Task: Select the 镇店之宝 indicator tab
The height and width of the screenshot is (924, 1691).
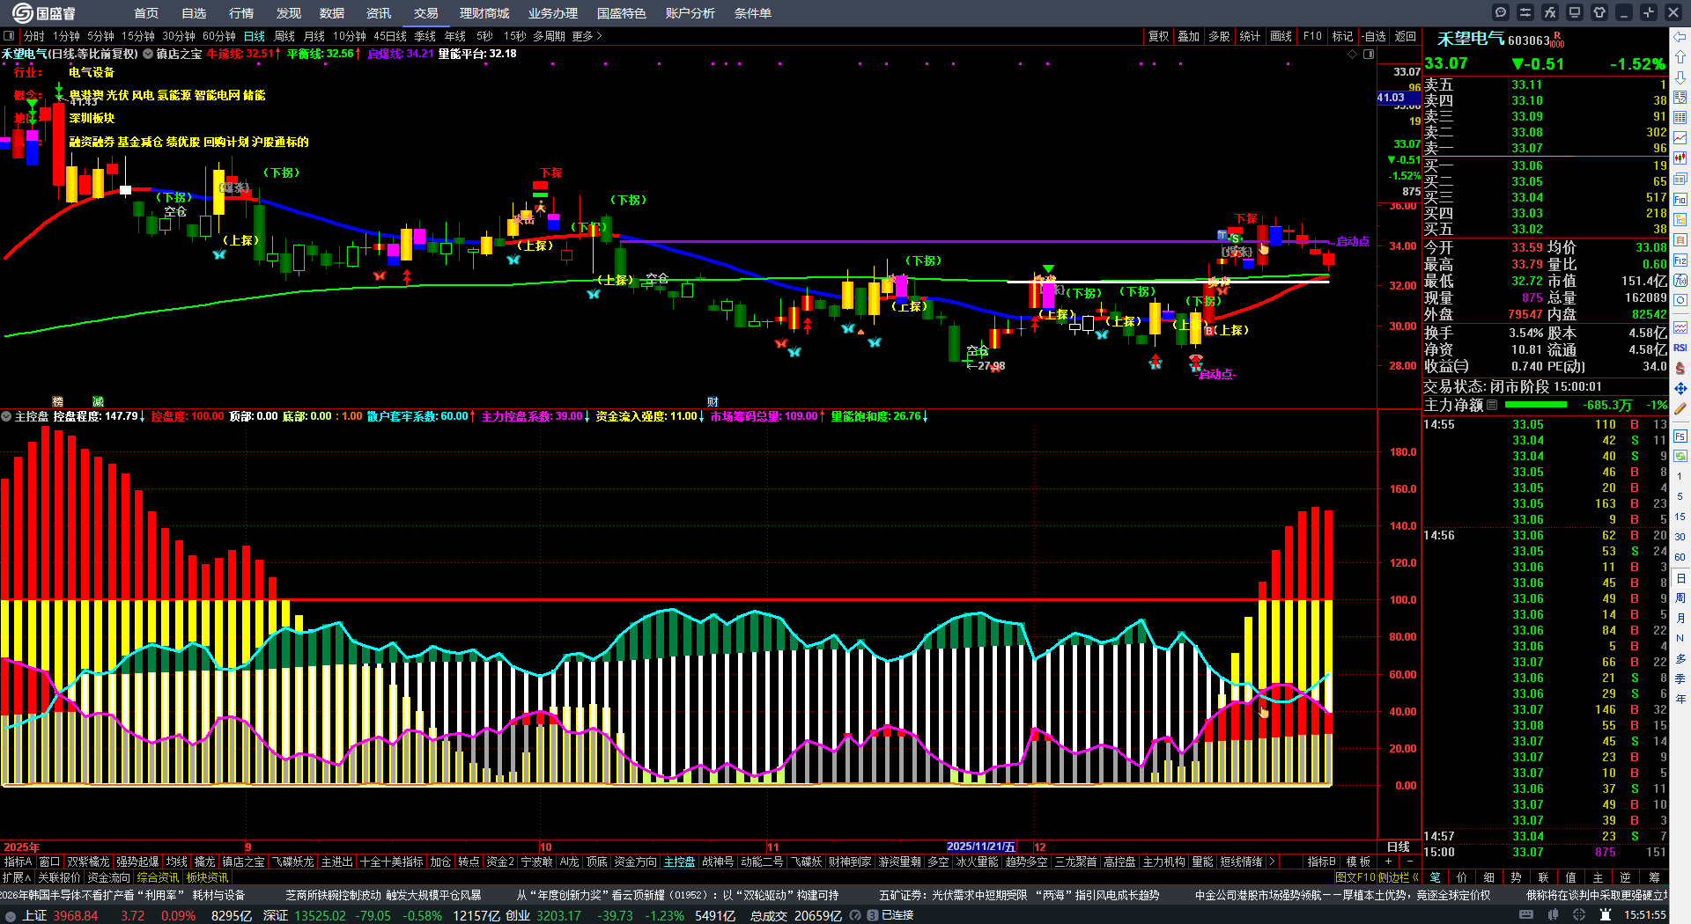Action: click(x=243, y=862)
